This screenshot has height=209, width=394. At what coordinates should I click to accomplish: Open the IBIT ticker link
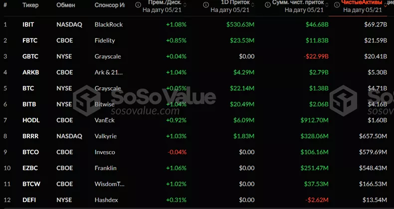[x=28, y=24]
